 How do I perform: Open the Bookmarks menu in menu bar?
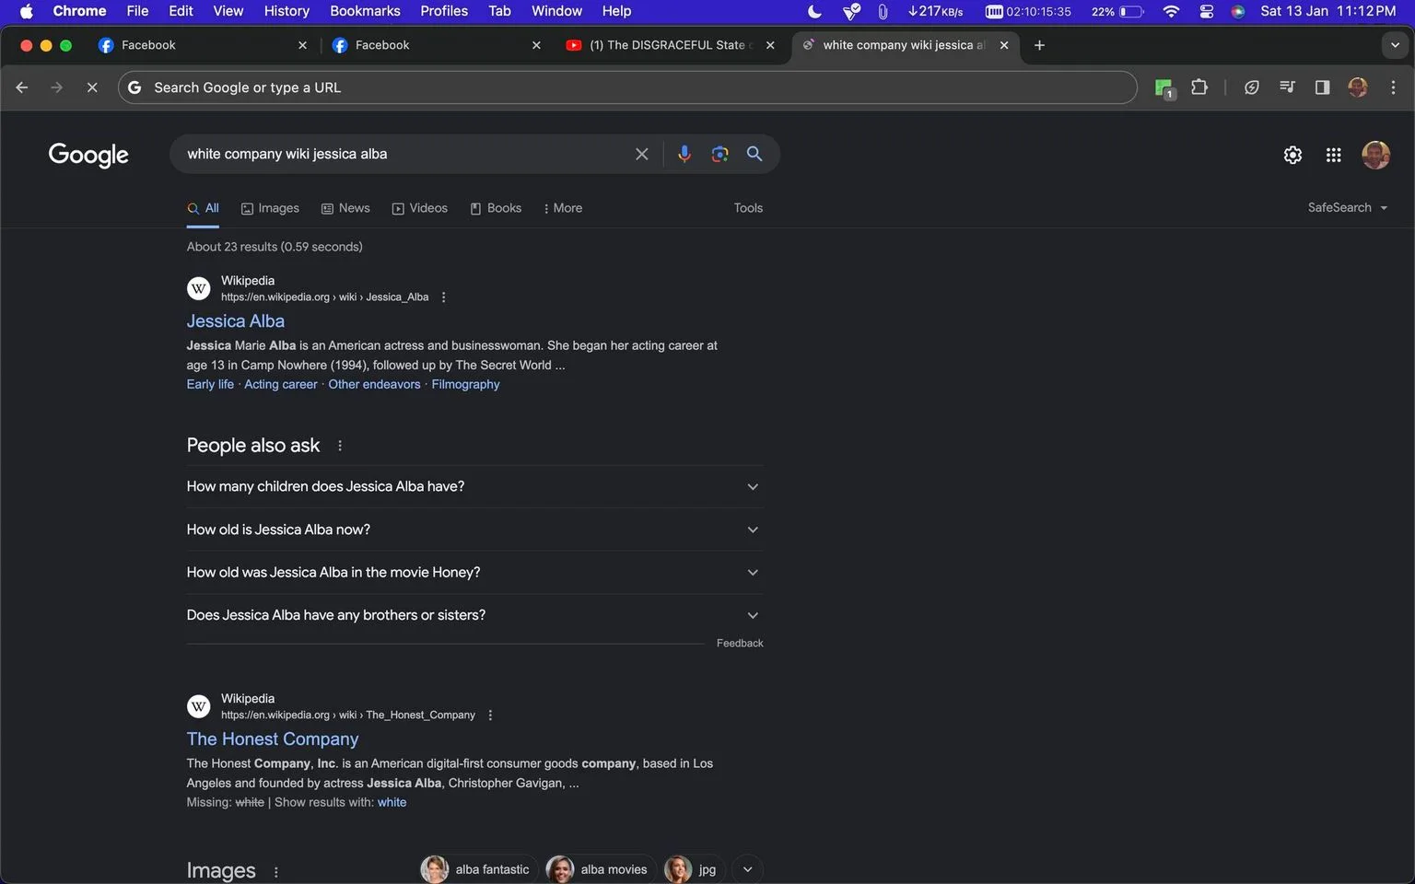coord(365,11)
